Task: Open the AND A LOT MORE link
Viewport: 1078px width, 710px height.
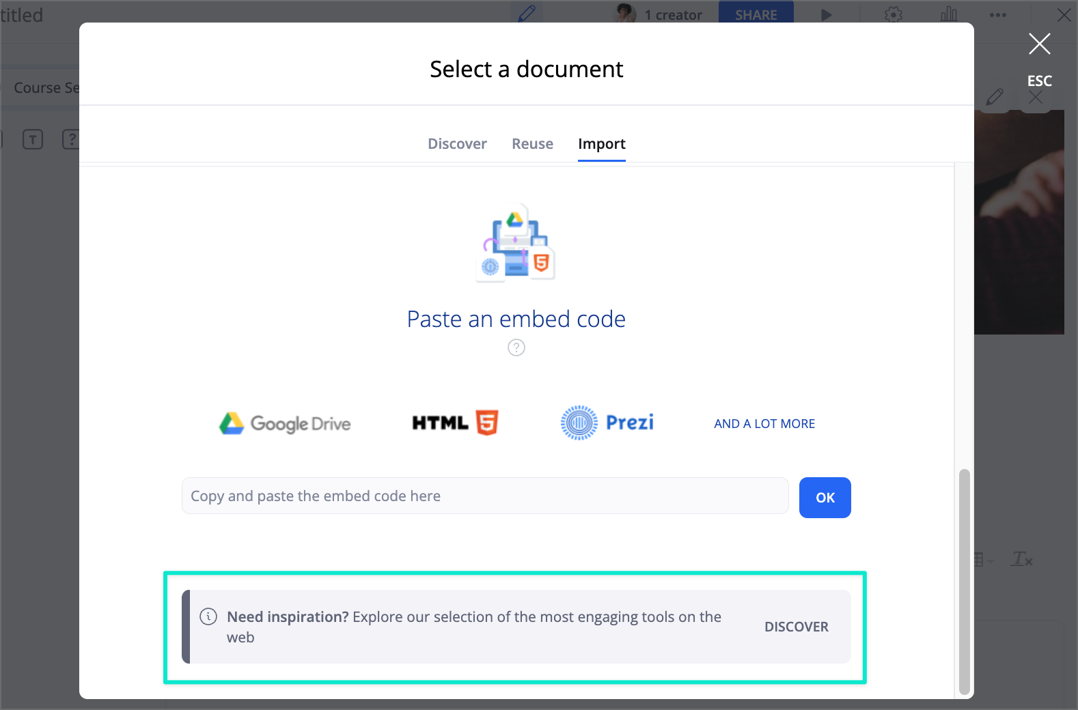Action: click(764, 424)
